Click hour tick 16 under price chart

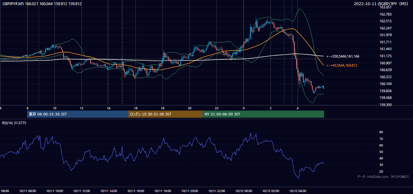[136, 108]
